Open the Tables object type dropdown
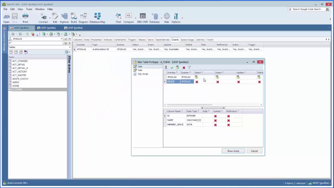This screenshot has height=188, width=334. (69, 47)
